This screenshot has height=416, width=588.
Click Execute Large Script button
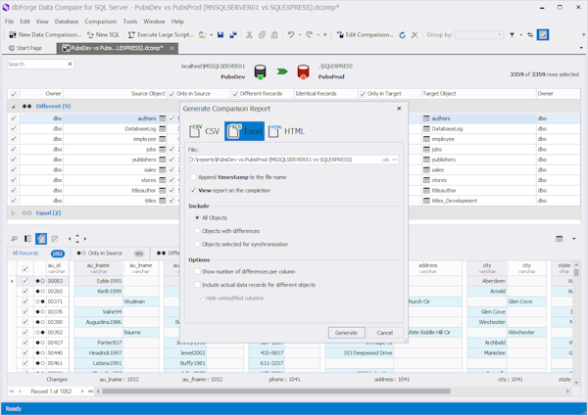161,35
